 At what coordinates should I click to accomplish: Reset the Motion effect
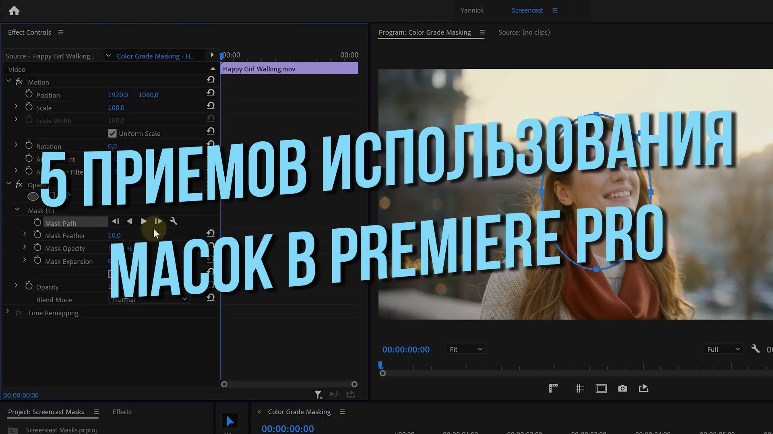pyautogui.click(x=211, y=80)
